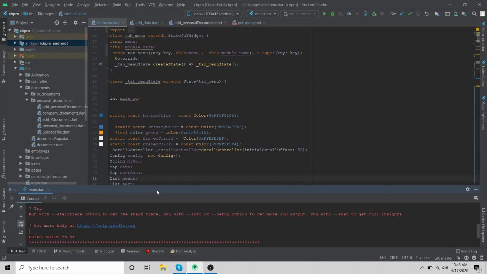This screenshot has height=274, width=487.
Task: Switch to pubspec.yaml editor tab
Action: (x=249, y=22)
